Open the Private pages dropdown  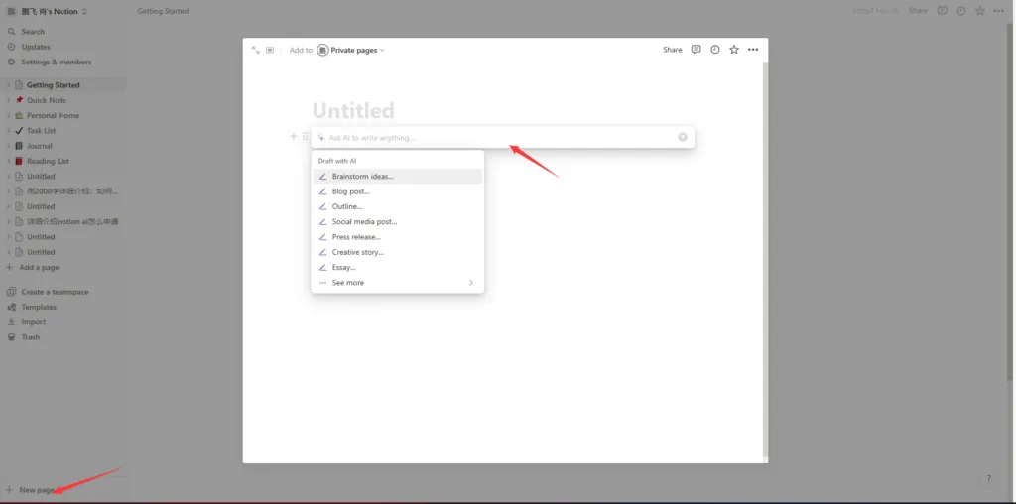(350, 50)
